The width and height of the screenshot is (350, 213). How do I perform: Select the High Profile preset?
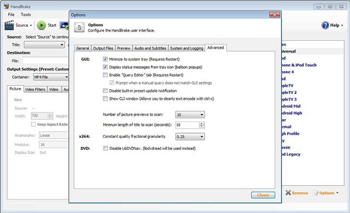[x=290, y=134]
